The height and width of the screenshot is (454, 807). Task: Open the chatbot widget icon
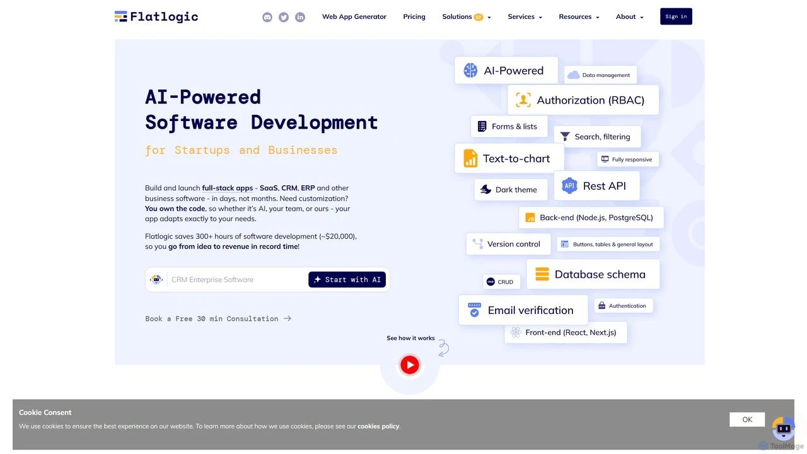pos(784,429)
